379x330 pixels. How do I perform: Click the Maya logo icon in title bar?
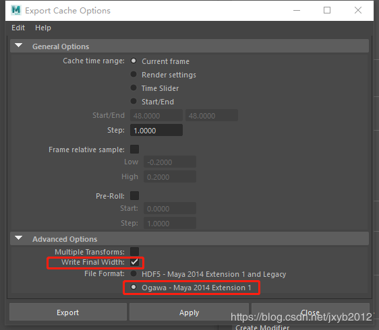16,10
